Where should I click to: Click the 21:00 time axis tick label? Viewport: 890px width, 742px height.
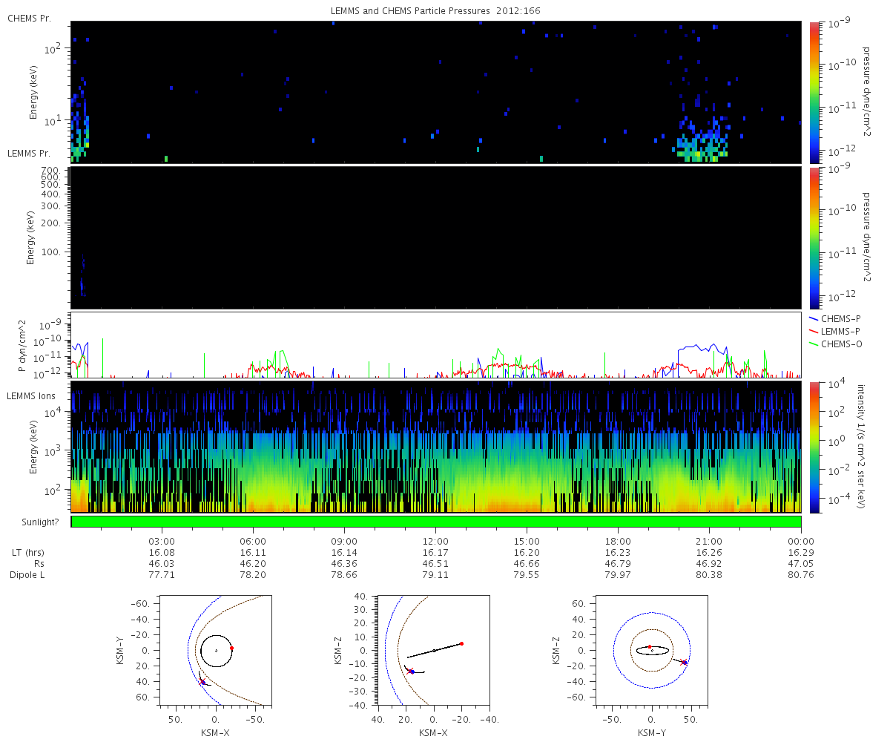pos(709,541)
